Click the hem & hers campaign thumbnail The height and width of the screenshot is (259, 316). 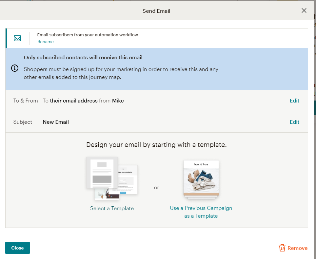[x=201, y=179]
